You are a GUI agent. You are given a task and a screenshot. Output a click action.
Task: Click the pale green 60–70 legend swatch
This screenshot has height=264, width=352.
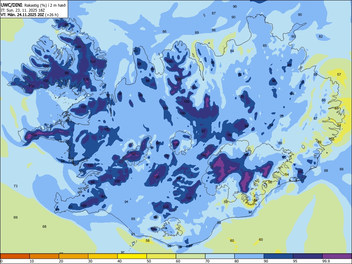[190, 256]
